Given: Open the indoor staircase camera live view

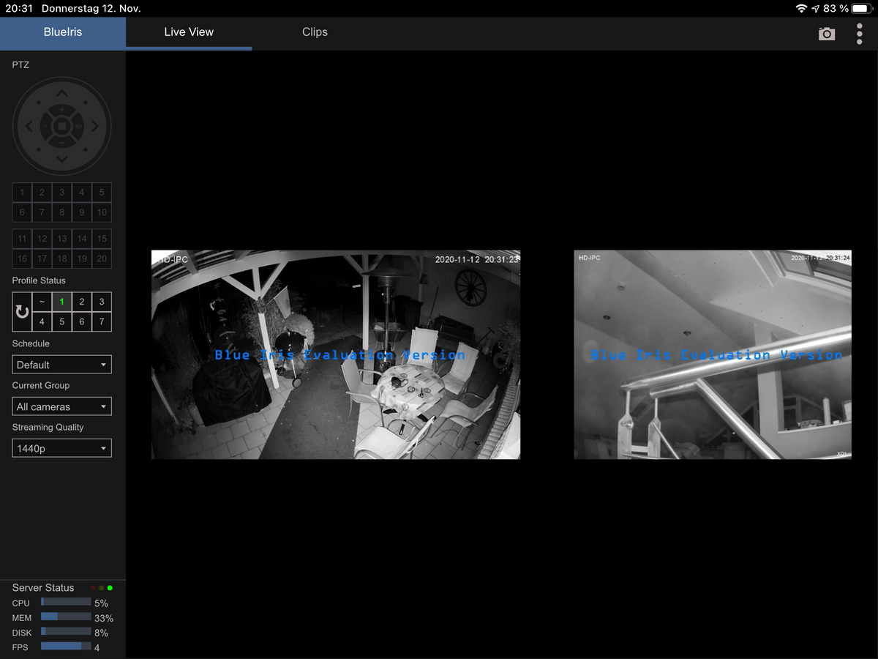Looking at the screenshot, I should [x=713, y=355].
